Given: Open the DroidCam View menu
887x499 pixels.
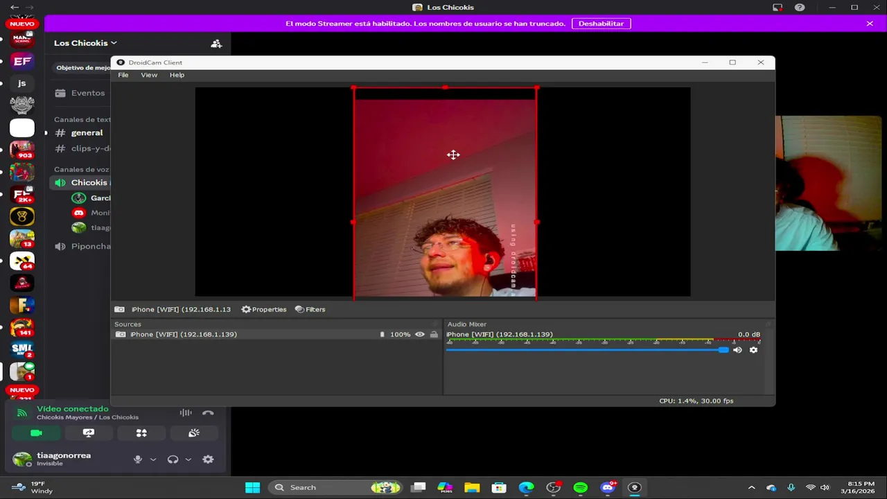Looking at the screenshot, I should click(149, 75).
